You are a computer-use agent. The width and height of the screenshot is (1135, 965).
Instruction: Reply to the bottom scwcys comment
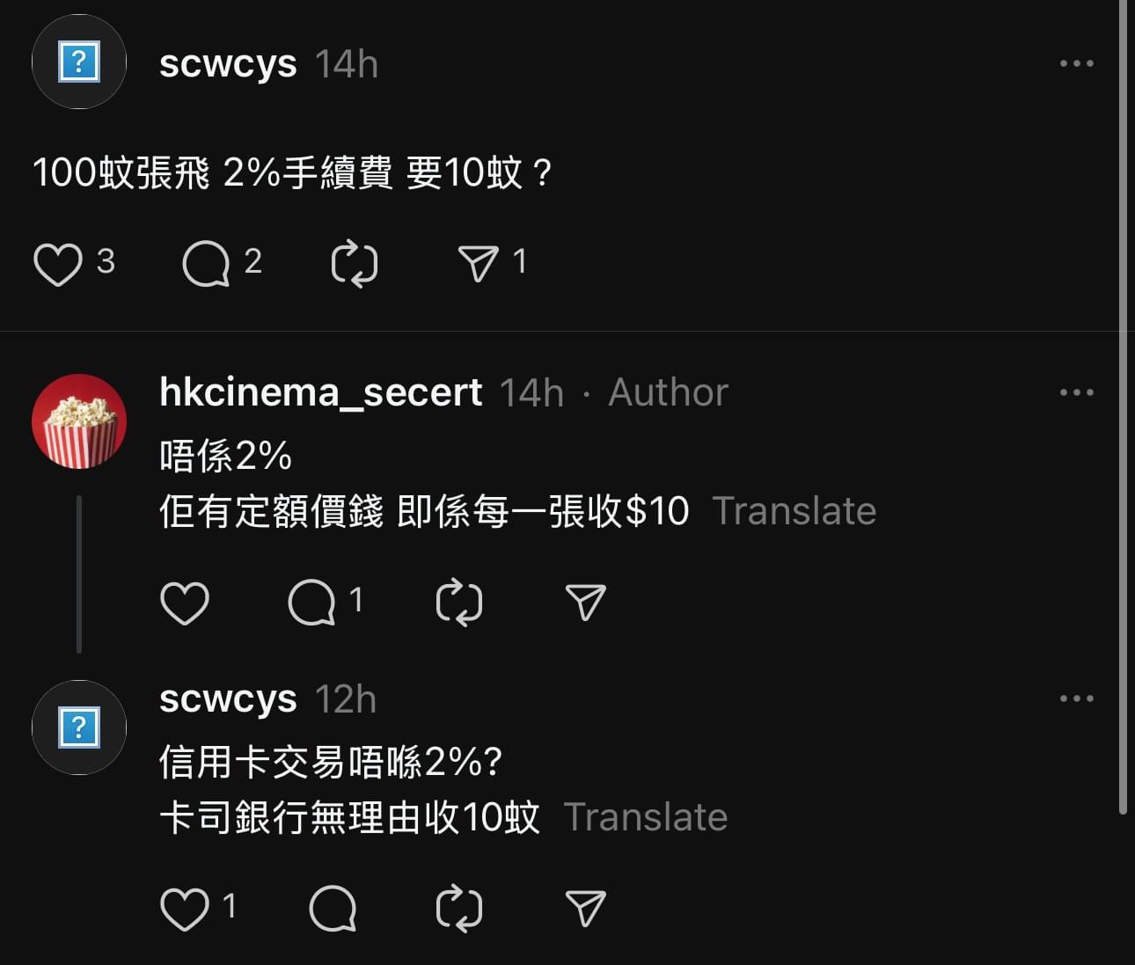pos(333,909)
